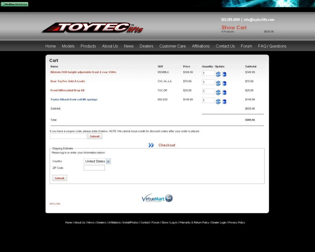Click SKU value 9504BILK
Image resolution: width=315 pixels, height=252 pixels.
pos(163,72)
